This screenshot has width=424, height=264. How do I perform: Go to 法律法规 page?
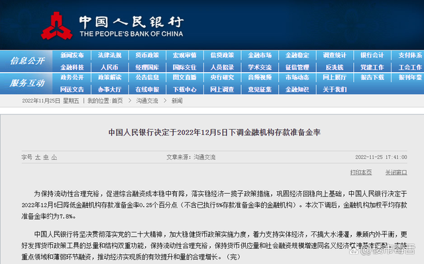109,56
